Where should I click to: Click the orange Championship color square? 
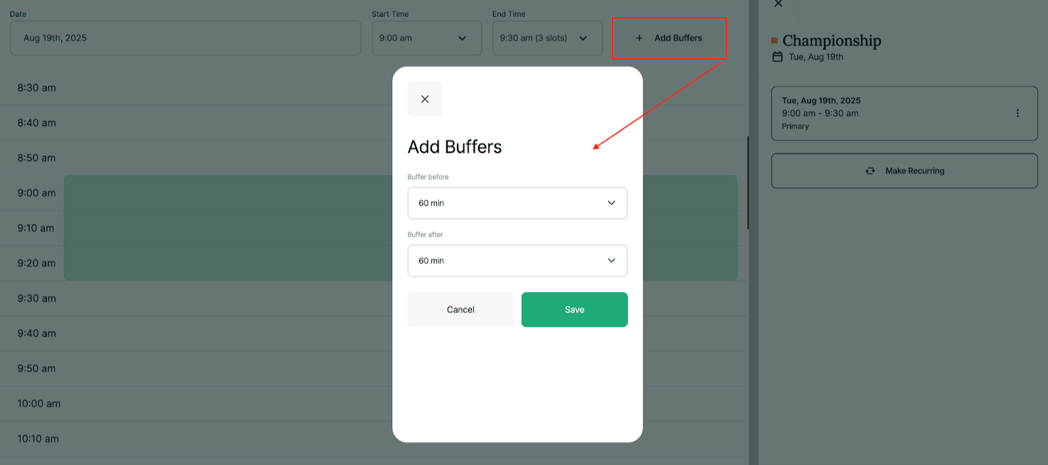click(x=774, y=41)
